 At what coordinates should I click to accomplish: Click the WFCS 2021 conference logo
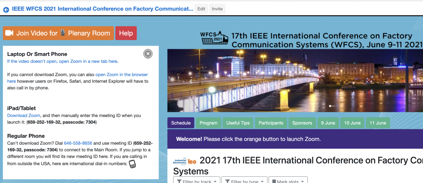pyautogui.click(x=214, y=38)
